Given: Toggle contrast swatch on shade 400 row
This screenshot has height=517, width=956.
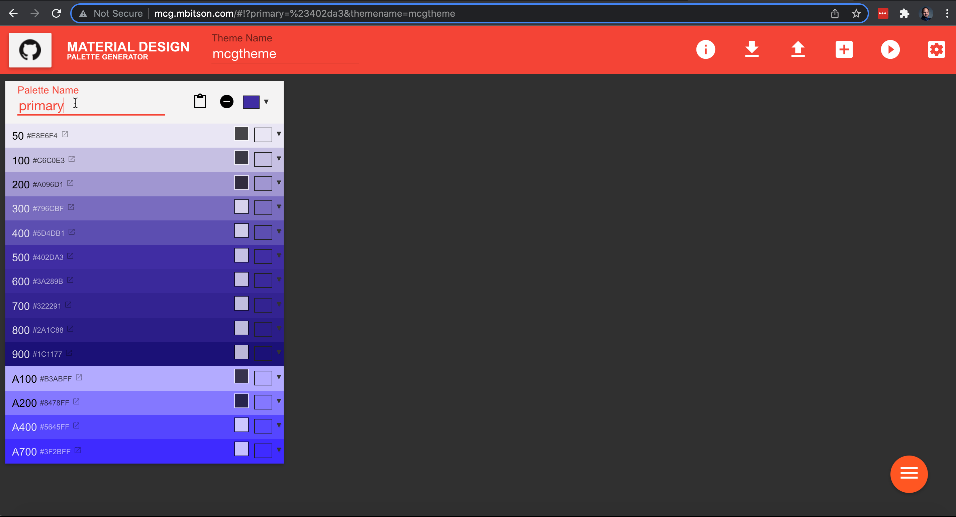Looking at the screenshot, I should pyautogui.click(x=241, y=230).
